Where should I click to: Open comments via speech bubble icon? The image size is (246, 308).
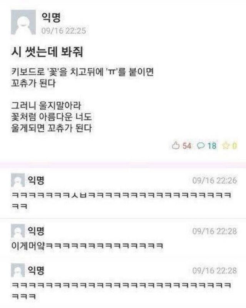[201, 146]
